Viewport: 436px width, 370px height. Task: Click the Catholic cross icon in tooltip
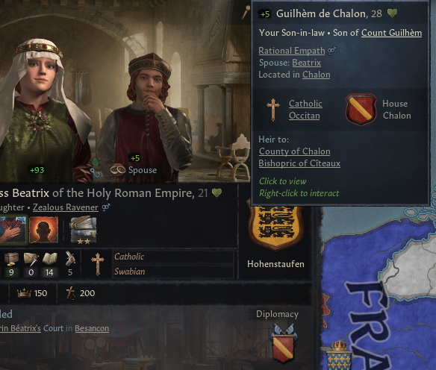point(273,110)
